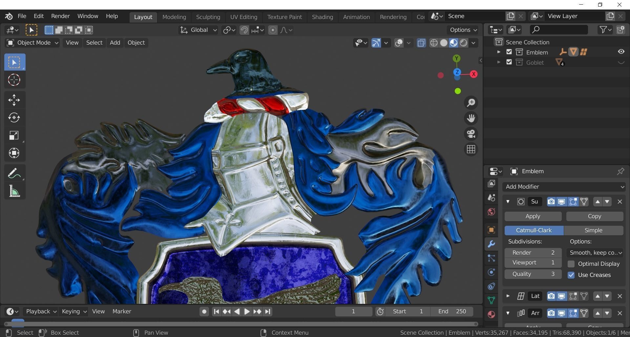Screen dimensions: 630x337
Task: Expand the Goblet collection tree
Action: tap(499, 62)
